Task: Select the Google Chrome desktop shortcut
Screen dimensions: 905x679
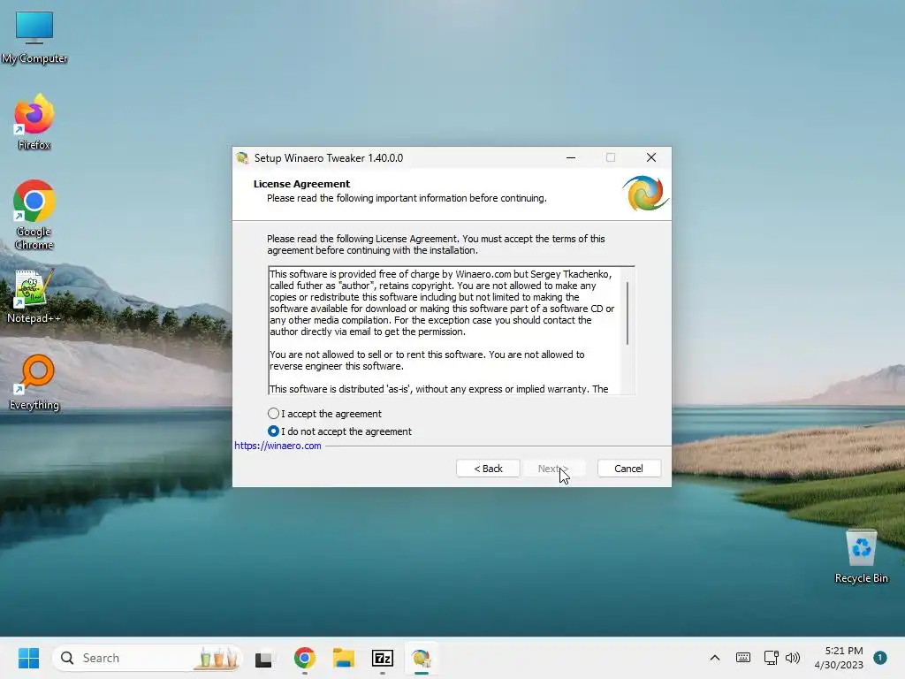Action: [34, 214]
